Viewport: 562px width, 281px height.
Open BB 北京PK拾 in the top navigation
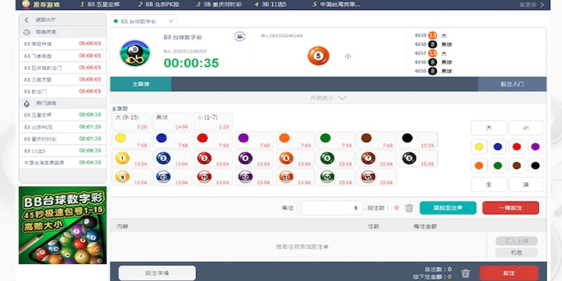(164, 4)
